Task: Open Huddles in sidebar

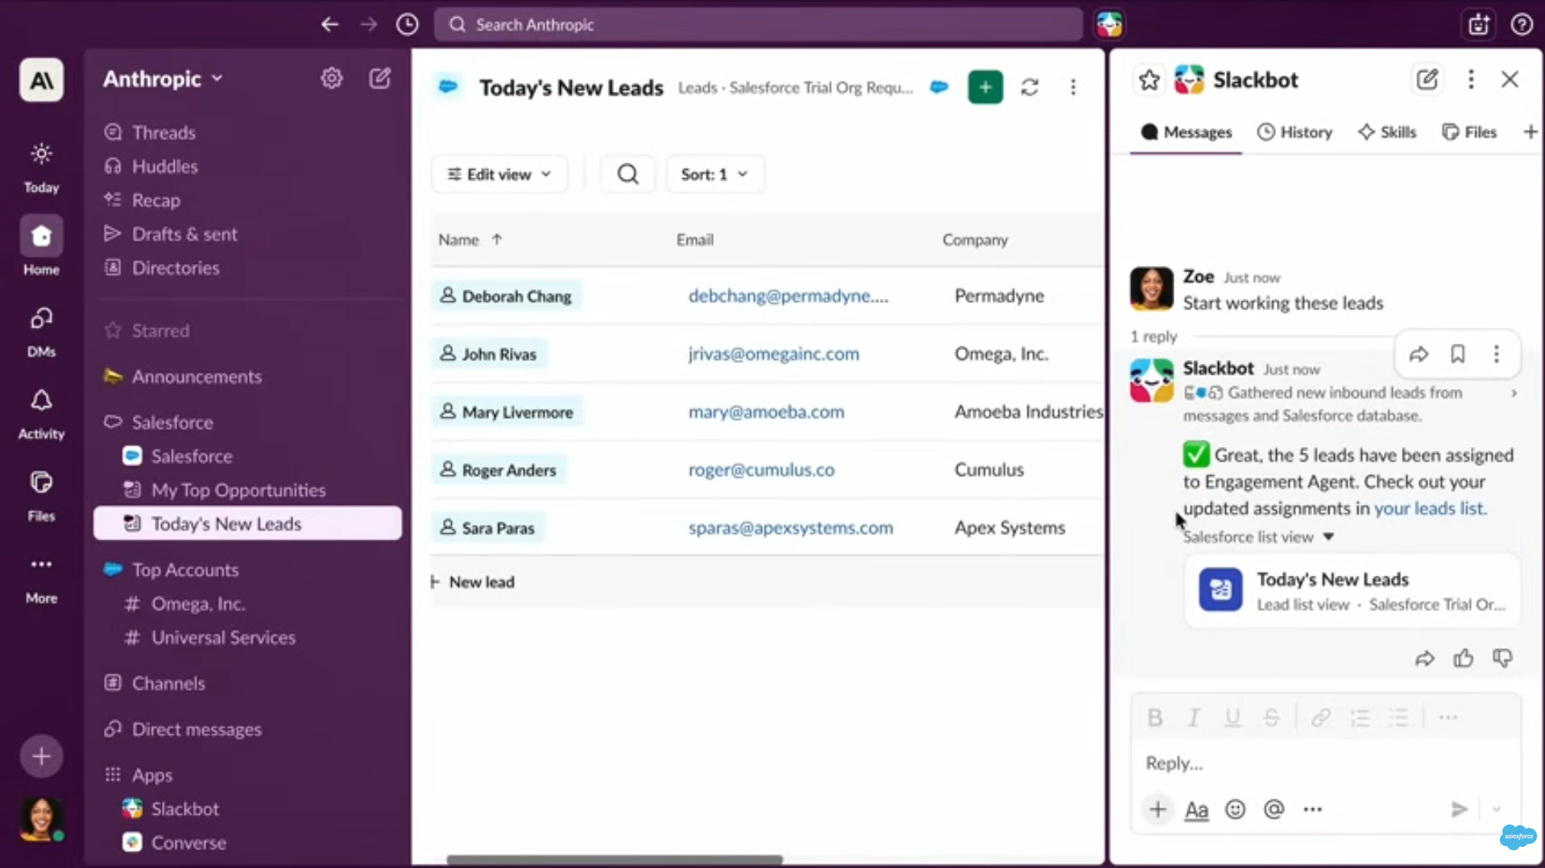Action: (x=164, y=166)
